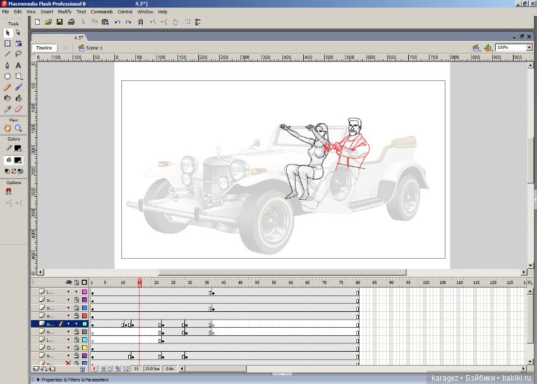Toggle Show/Hide All Layers eye icon

pos(69,282)
